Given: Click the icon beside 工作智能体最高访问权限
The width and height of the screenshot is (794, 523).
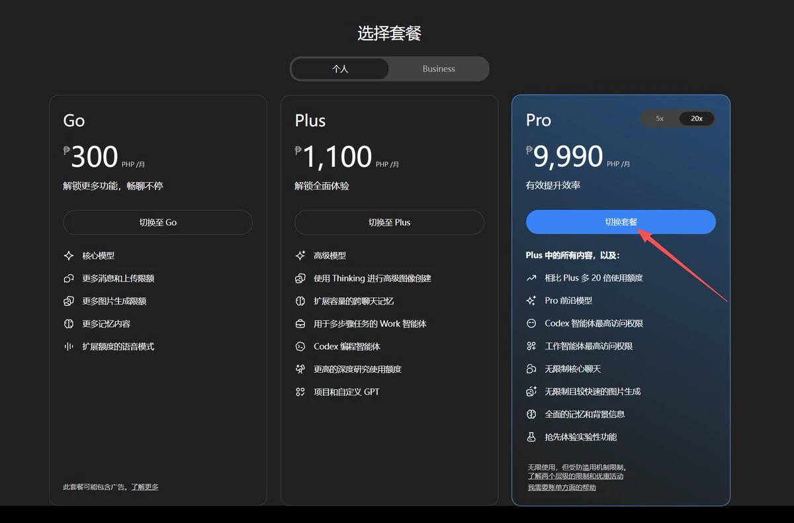Looking at the screenshot, I should tap(531, 346).
